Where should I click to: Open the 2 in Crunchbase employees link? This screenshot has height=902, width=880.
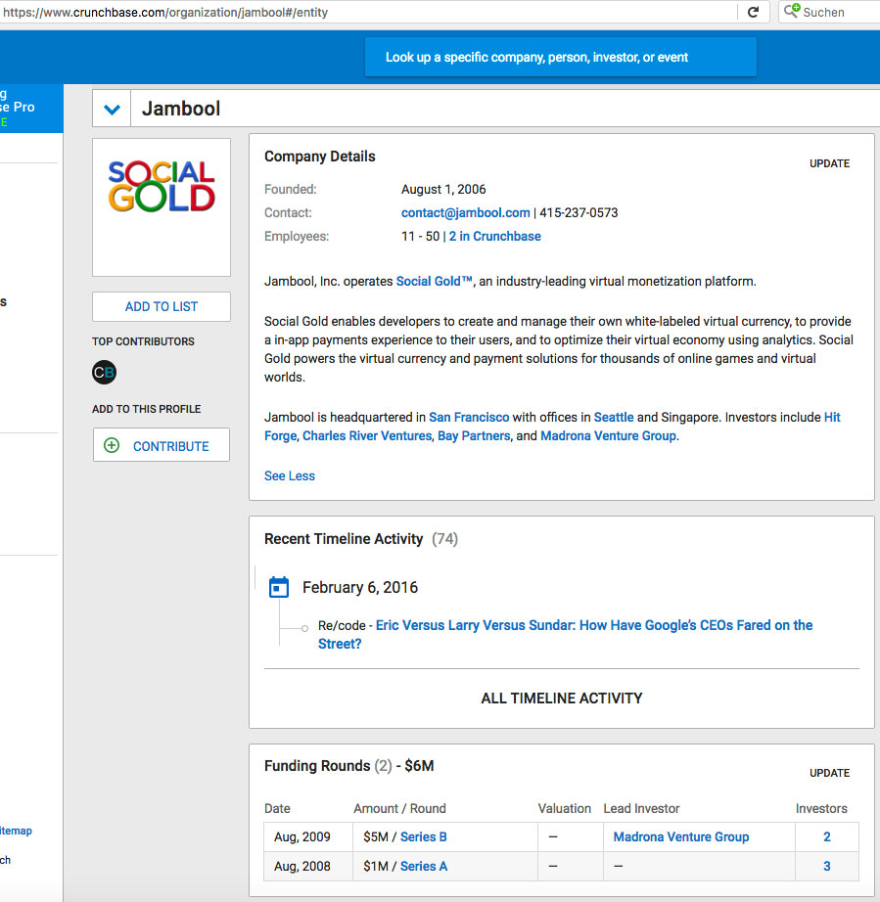(x=495, y=237)
